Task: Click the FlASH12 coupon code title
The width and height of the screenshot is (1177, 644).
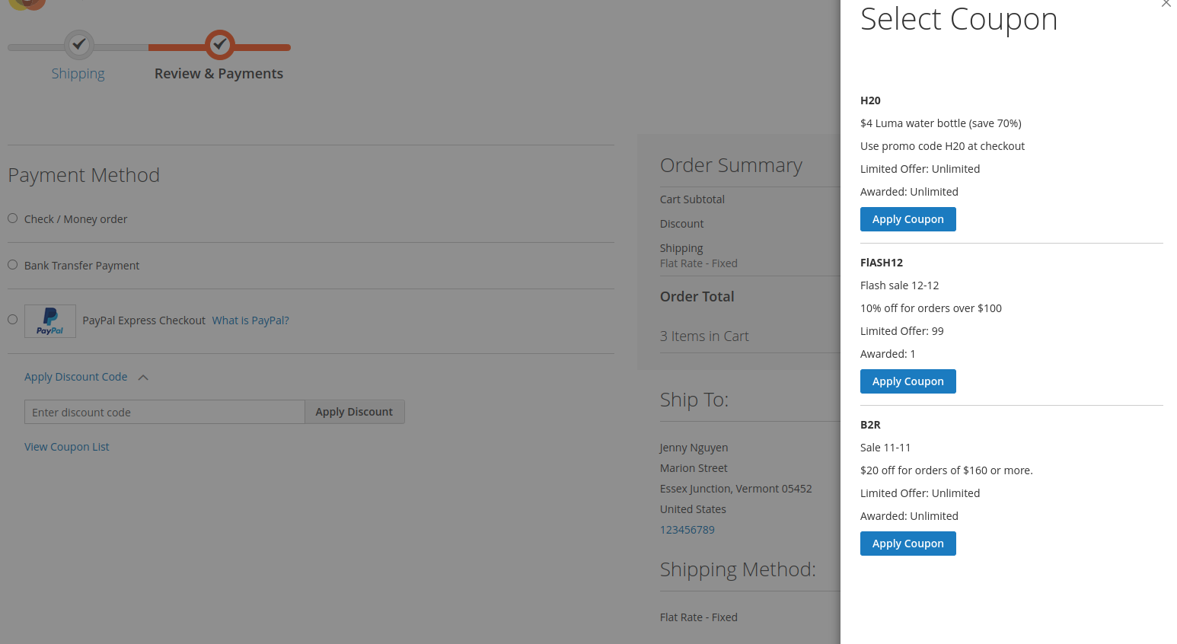Action: pyautogui.click(x=882, y=263)
